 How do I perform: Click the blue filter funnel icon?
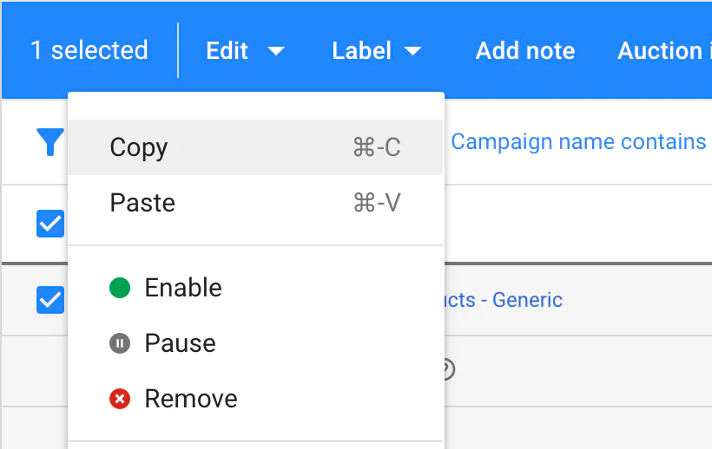(49, 141)
